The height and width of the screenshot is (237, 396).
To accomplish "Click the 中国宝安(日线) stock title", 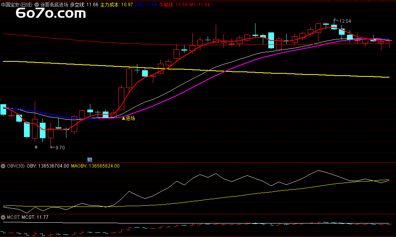I will pos(17,5).
